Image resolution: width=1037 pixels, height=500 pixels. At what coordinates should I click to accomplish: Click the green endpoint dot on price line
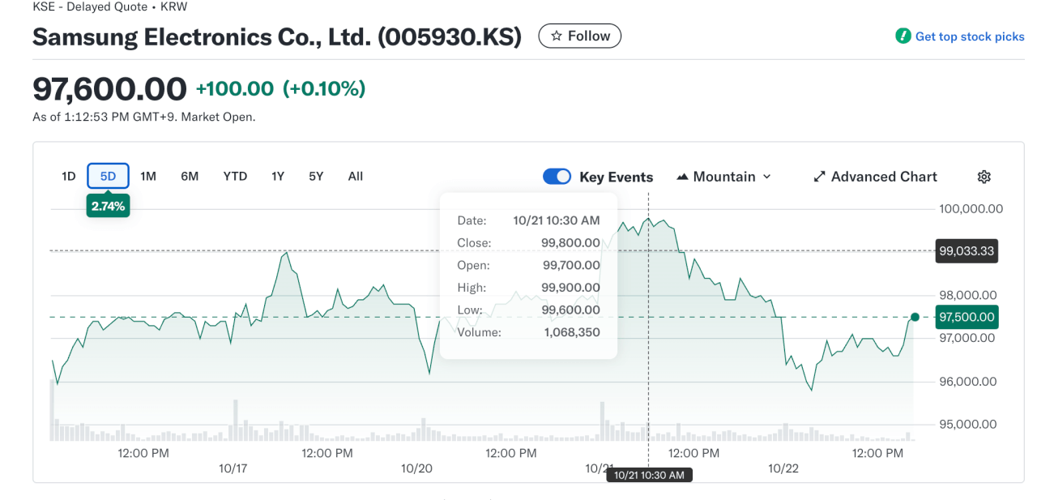click(x=915, y=317)
